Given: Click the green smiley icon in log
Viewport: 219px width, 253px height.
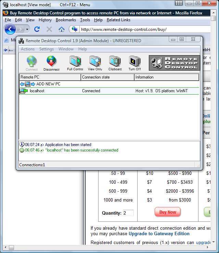Looking at the screenshot, I should click(22, 150).
